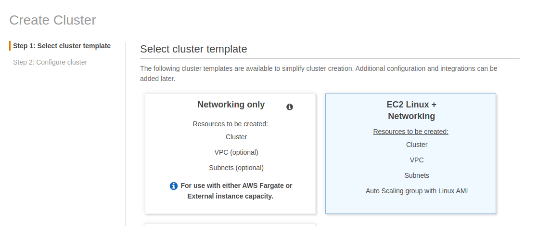Open Step 1: Select cluster template
This screenshot has width=538, height=226.
pyautogui.click(x=62, y=46)
